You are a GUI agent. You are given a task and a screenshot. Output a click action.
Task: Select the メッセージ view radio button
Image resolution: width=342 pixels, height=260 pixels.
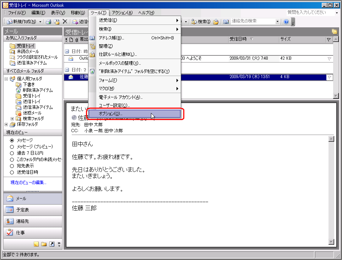[12, 140]
